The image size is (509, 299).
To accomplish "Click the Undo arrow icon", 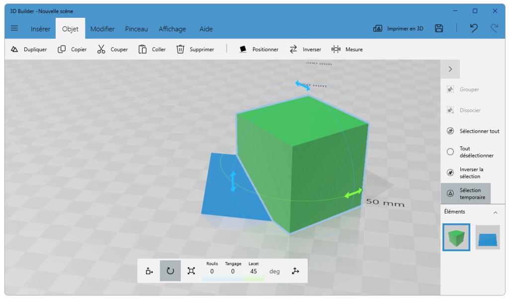I will tap(473, 28).
